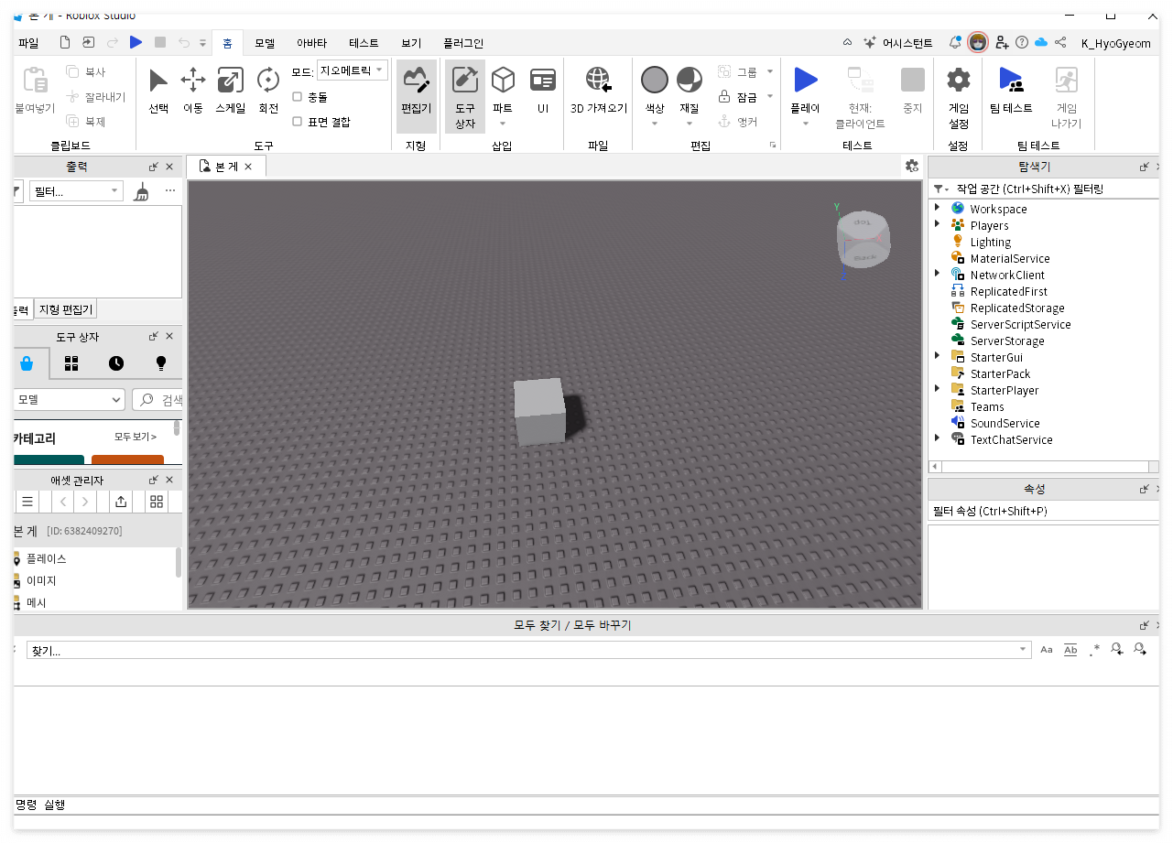Open the toolbox inventory grid tab
Viewport: 1173px width, 843px height.
pos(71,363)
